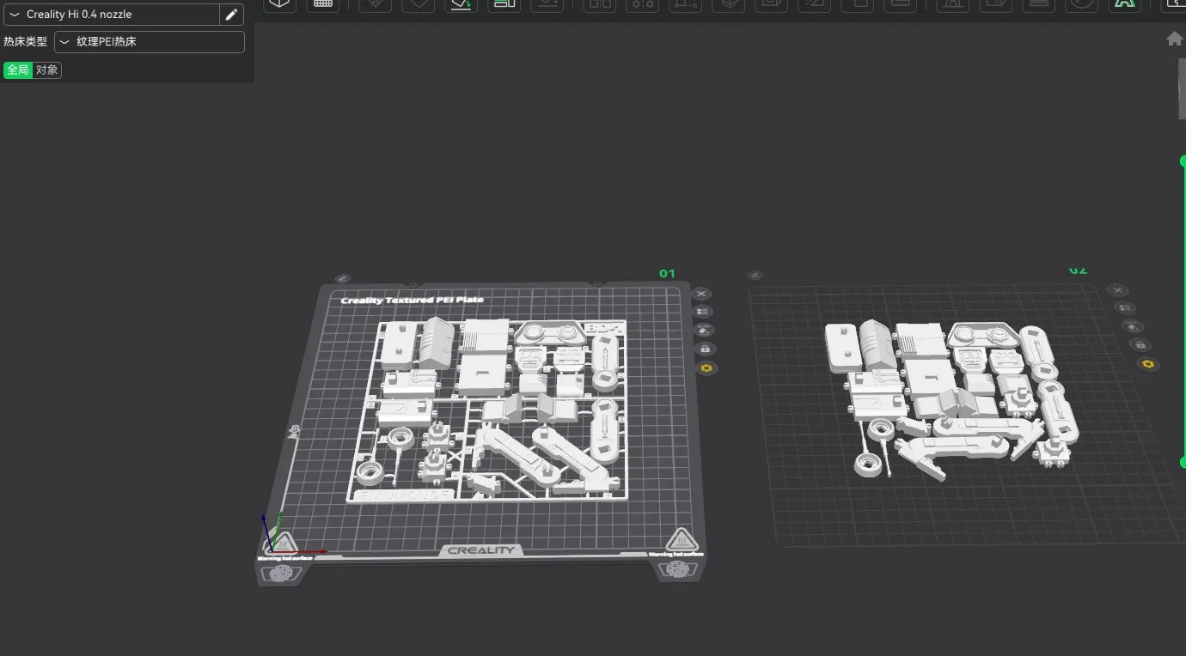Click the upper green handle of the layer slider
The image size is (1186, 656).
[1182, 161]
